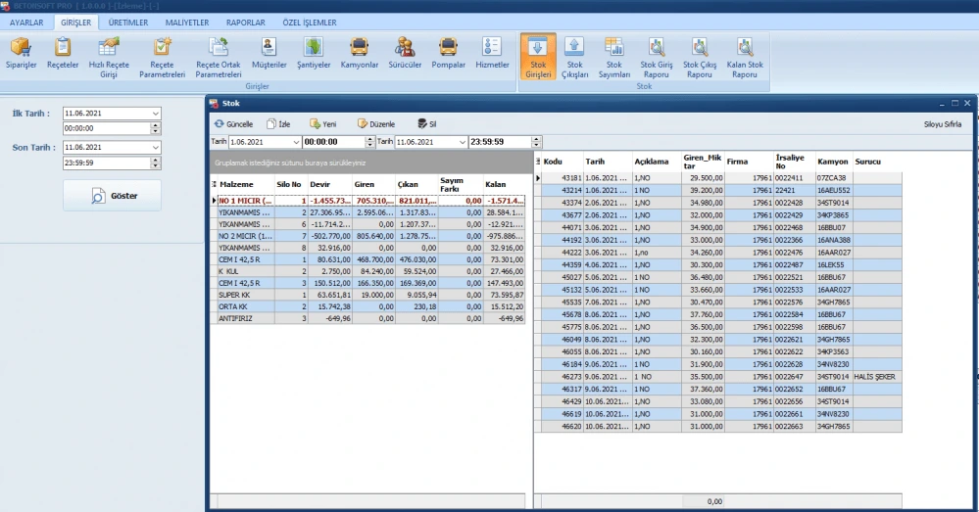The image size is (979, 512).
Task: Open Hızlı Reçete Girişi tool
Action: point(109,56)
